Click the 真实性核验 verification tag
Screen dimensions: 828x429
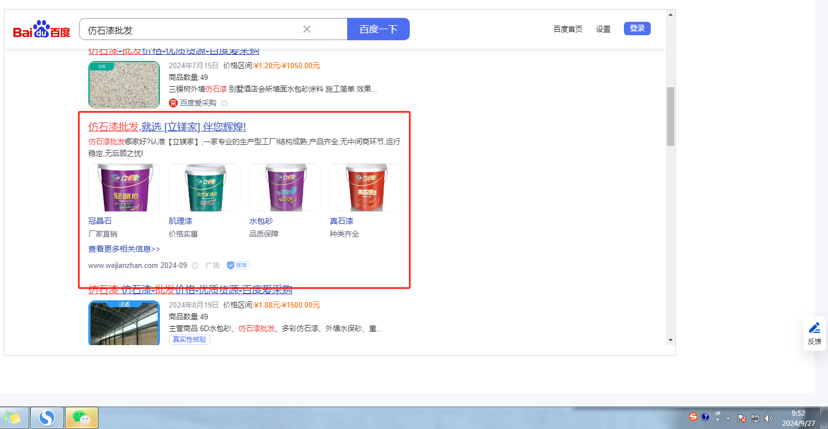coord(190,340)
